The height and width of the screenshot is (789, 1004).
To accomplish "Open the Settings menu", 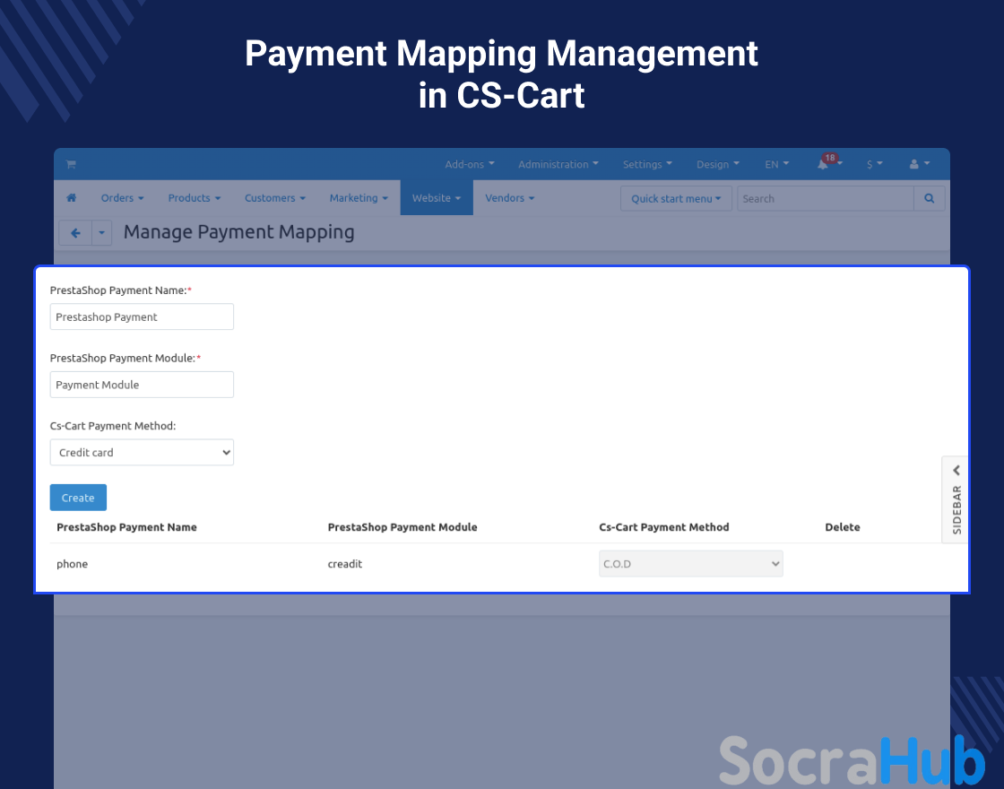I will [x=647, y=165].
